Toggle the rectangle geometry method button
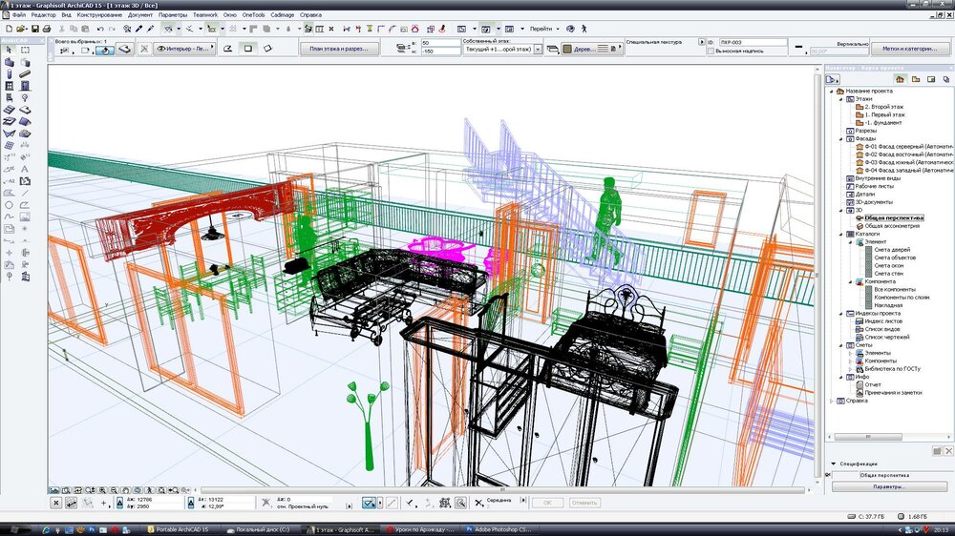This screenshot has height=536, width=955. 248,48
